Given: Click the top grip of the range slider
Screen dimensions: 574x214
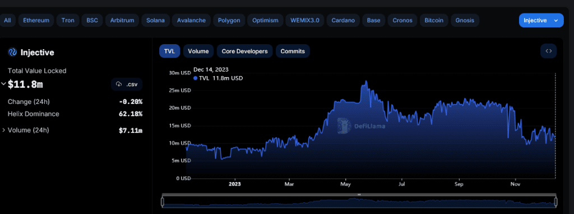Looking at the screenshot, I should [359, 194].
